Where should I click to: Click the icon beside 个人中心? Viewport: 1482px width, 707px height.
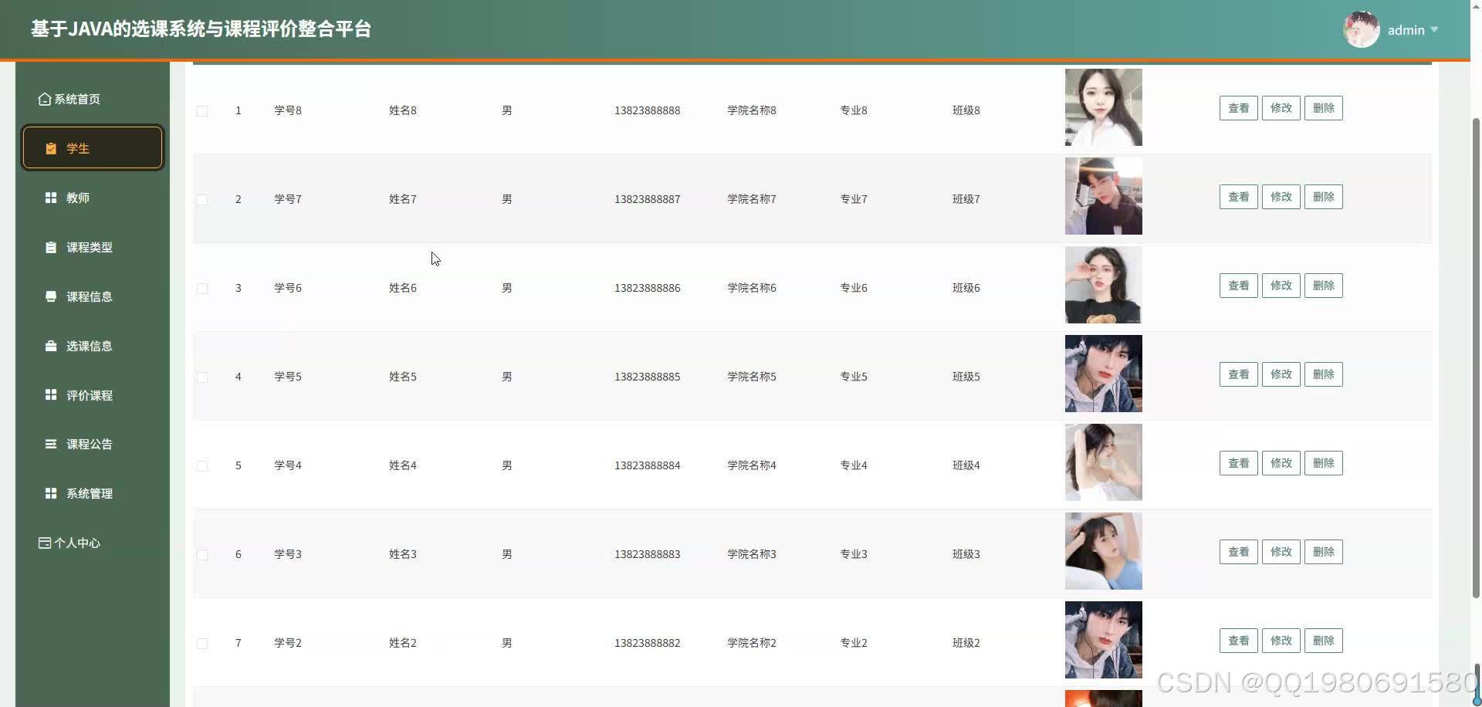pyautogui.click(x=45, y=543)
